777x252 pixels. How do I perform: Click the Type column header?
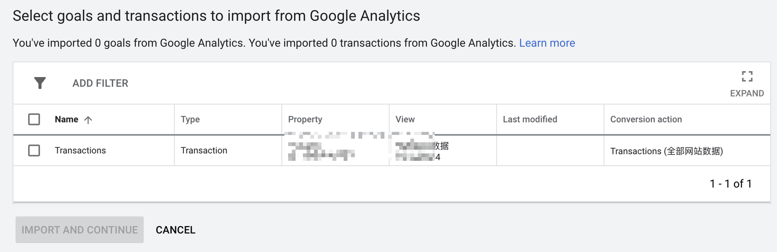point(190,119)
